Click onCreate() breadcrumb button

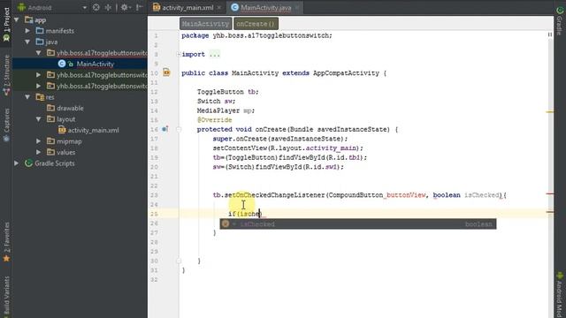tap(256, 24)
